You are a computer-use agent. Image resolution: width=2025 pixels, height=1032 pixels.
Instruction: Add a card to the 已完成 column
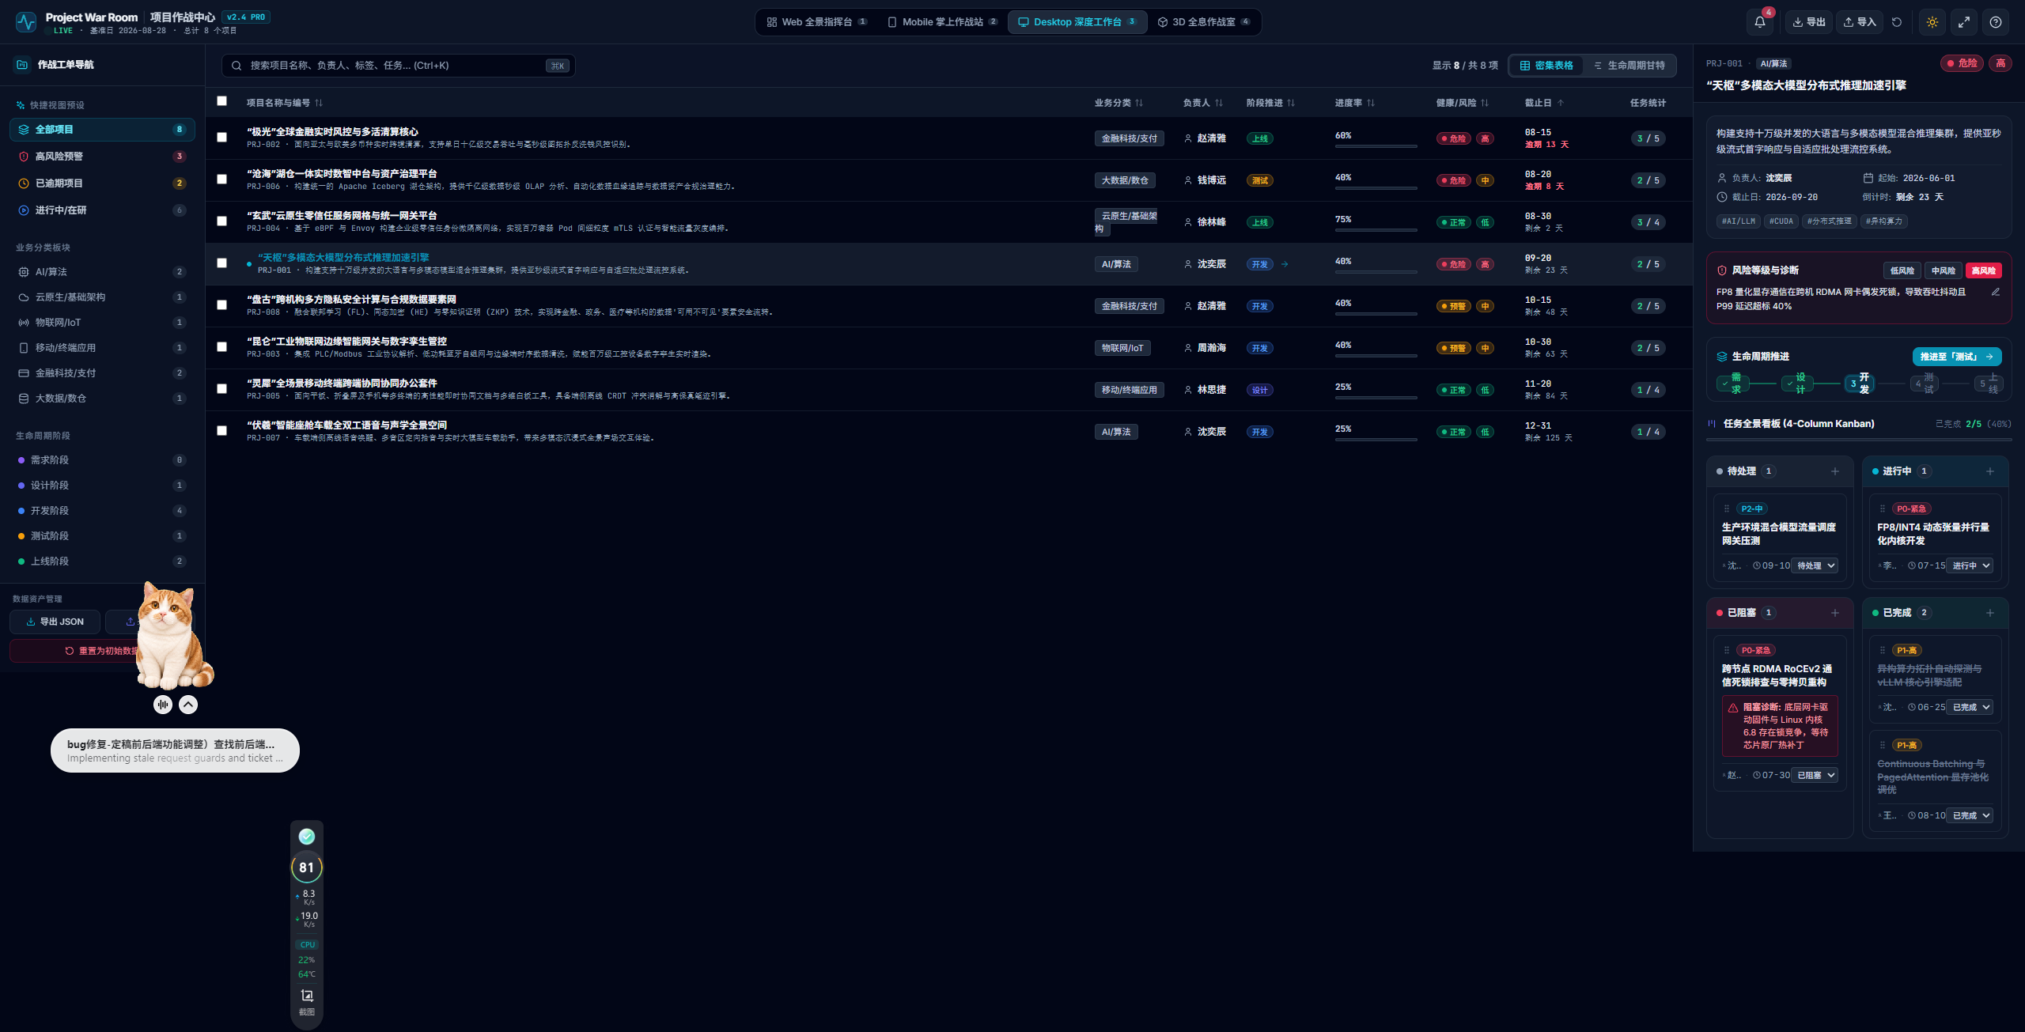1990,613
